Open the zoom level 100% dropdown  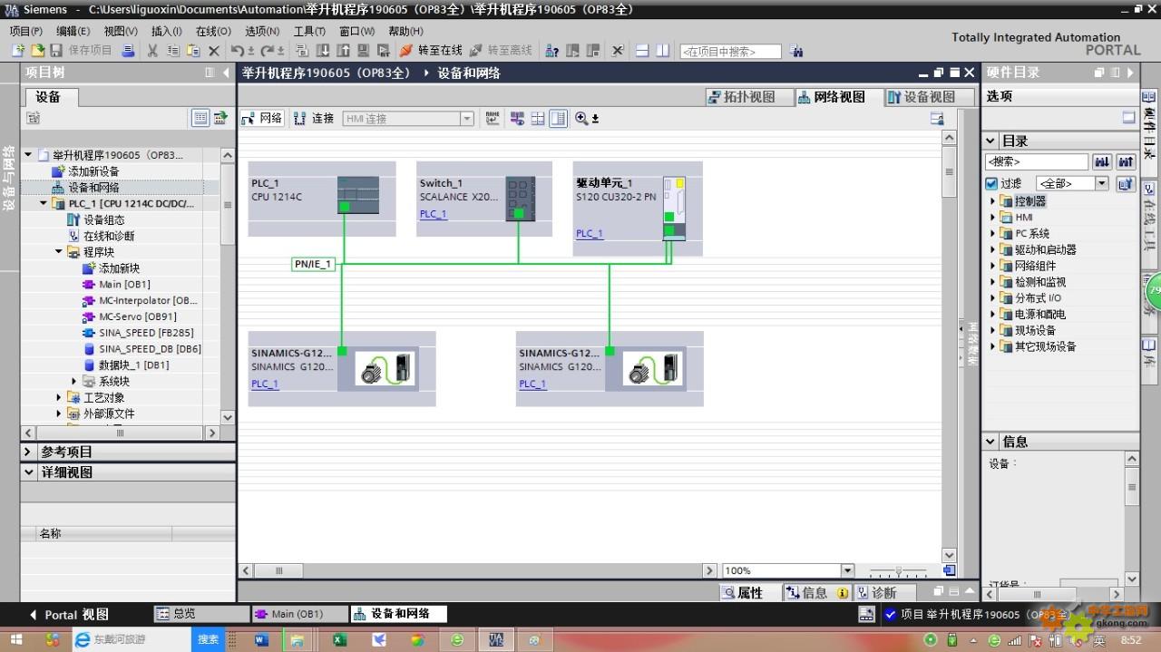pos(848,570)
